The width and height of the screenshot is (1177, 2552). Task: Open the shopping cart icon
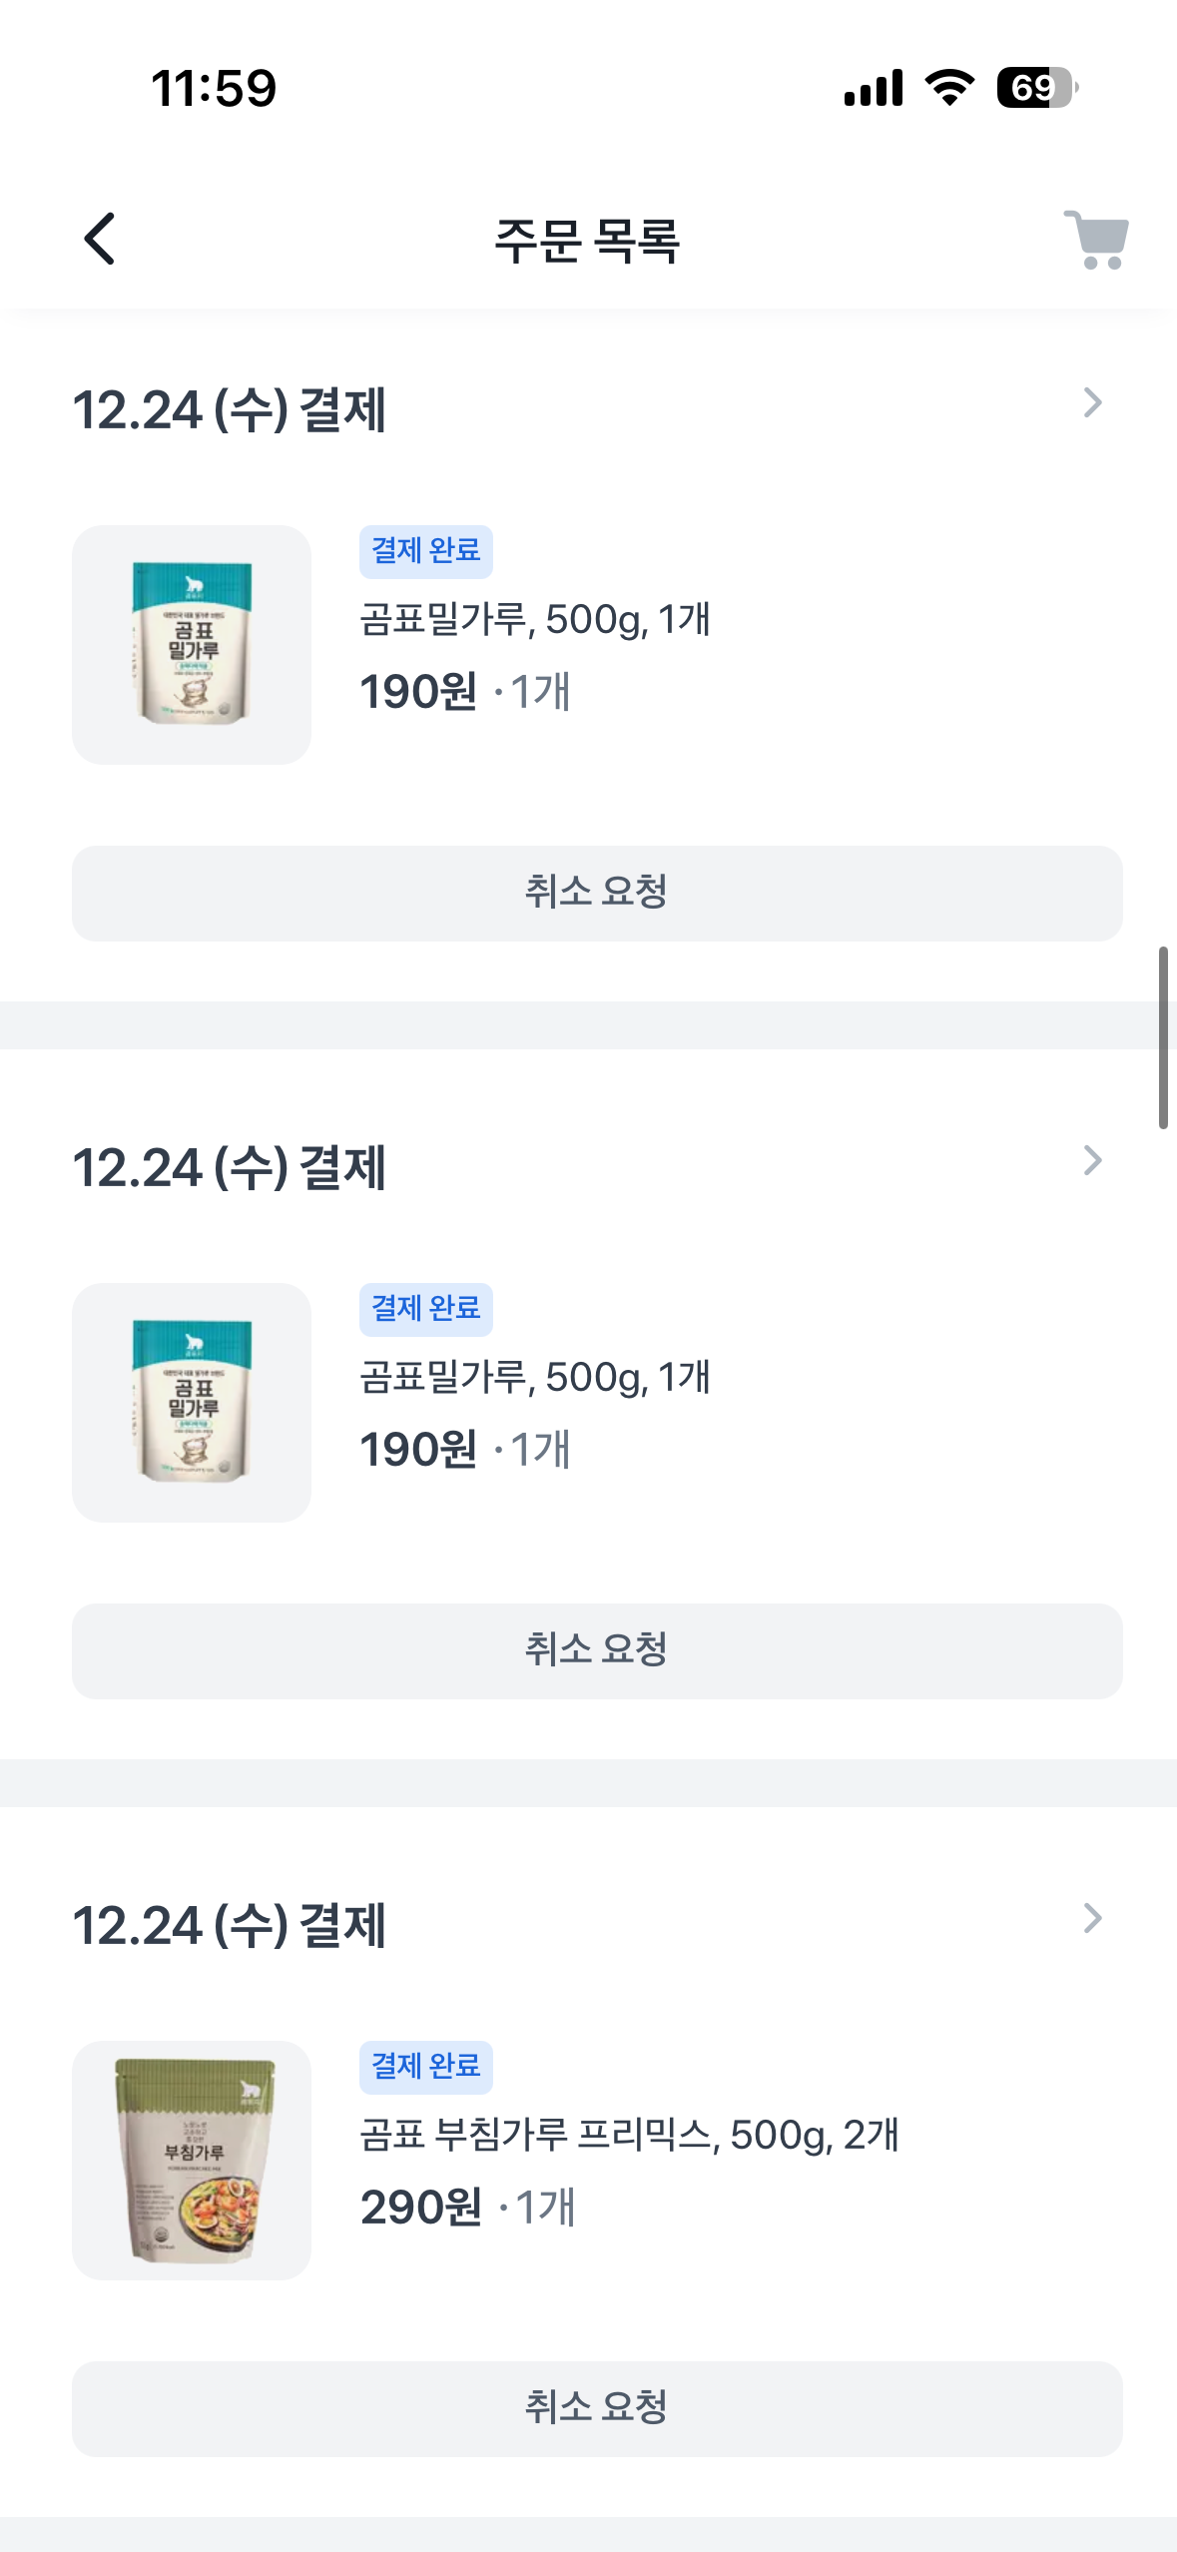[1095, 240]
